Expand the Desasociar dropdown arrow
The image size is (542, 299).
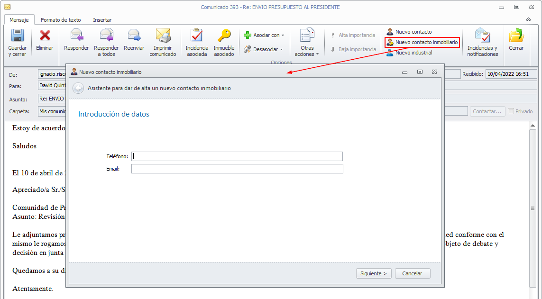pyautogui.click(x=281, y=50)
